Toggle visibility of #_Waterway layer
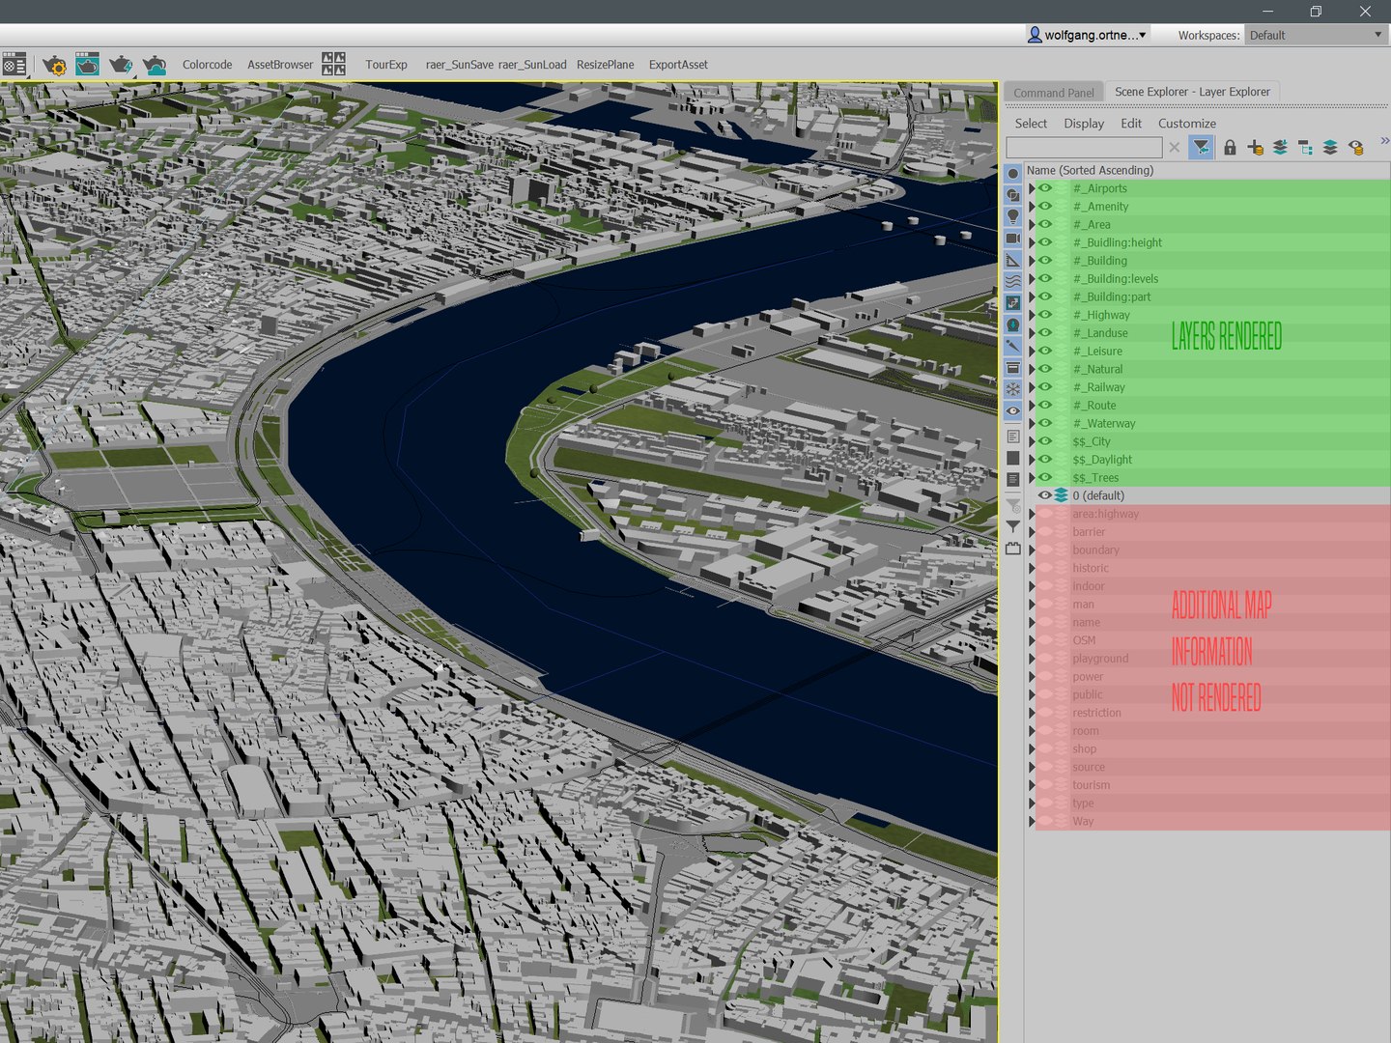Screen dimensions: 1391x1043 click(1045, 423)
